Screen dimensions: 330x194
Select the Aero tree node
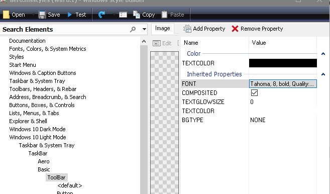pyautogui.click(x=44, y=161)
